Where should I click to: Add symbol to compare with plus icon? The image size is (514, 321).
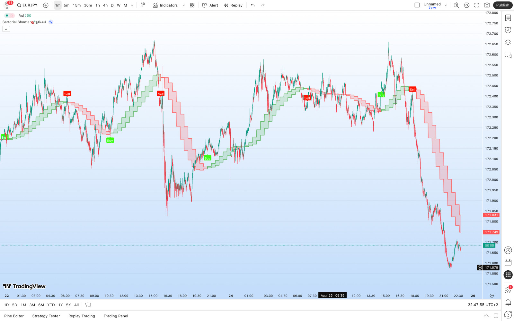click(46, 5)
